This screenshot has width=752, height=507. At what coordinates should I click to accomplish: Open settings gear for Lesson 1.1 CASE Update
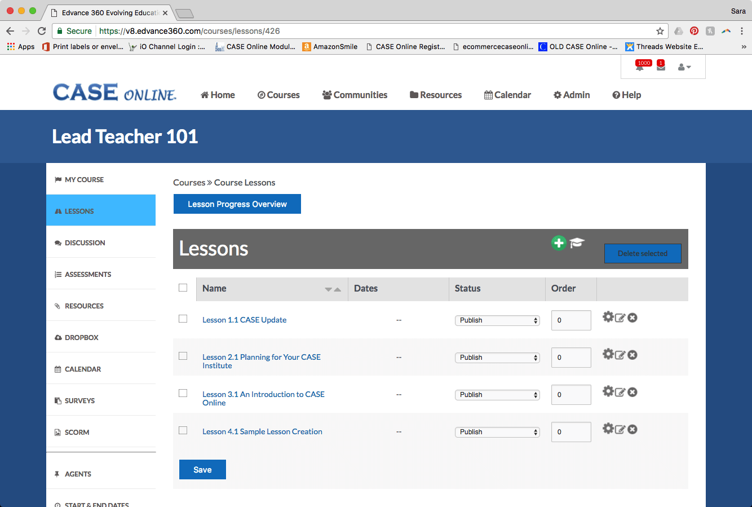(608, 317)
